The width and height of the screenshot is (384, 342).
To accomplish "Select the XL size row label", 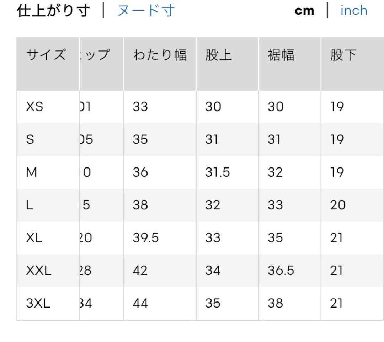I will (x=34, y=238).
